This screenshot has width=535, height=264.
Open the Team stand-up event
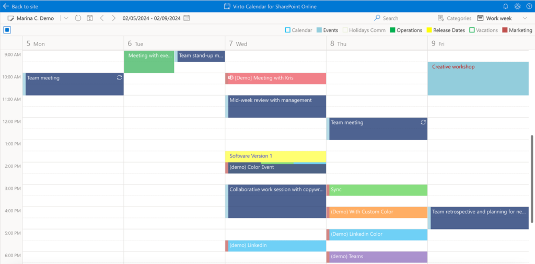[200, 56]
